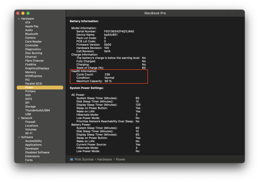The image size is (259, 182).
Task: Open Firewall under Network
Action: [30, 122]
